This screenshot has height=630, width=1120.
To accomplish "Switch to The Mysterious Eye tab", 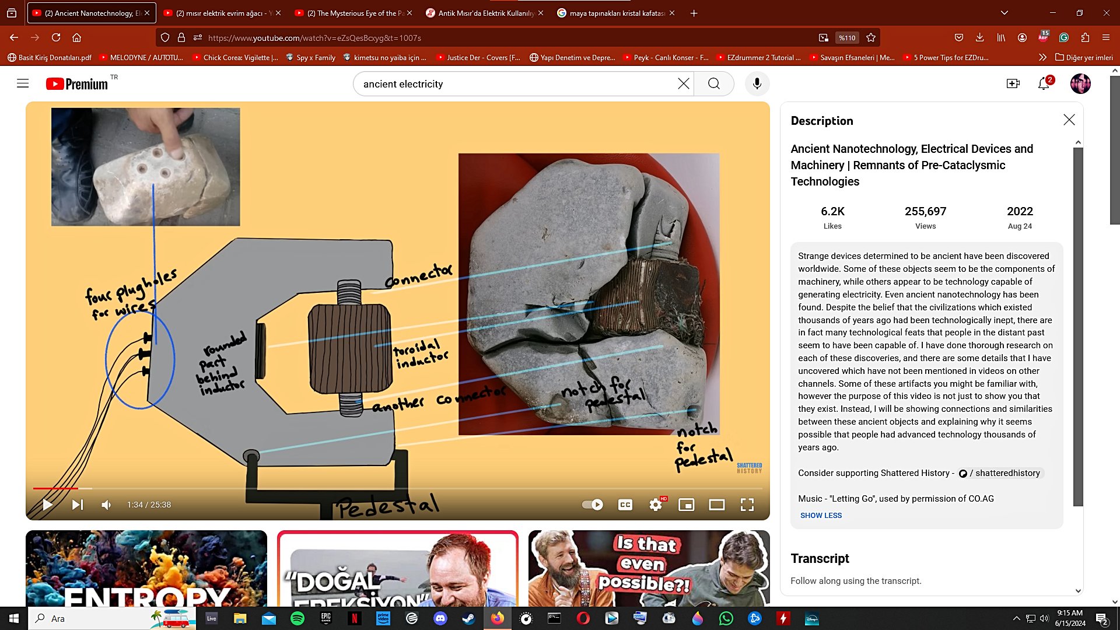I will coord(354,13).
